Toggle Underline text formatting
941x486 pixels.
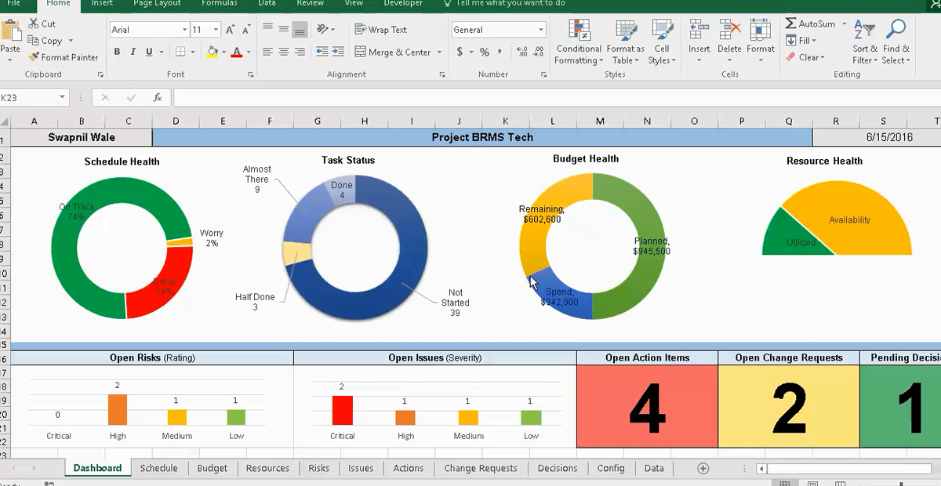pyautogui.click(x=149, y=53)
